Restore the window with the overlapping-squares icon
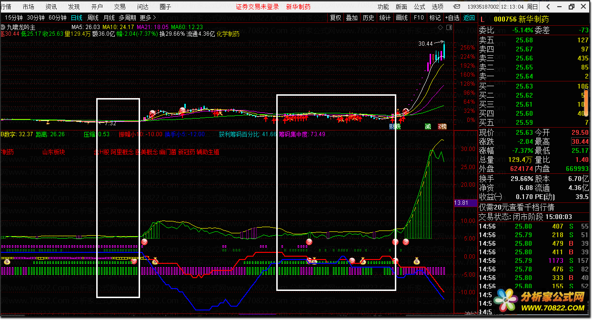The image size is (593, 320). coord(572,7)
